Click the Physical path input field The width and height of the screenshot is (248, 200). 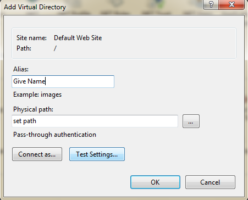[95, 121]
